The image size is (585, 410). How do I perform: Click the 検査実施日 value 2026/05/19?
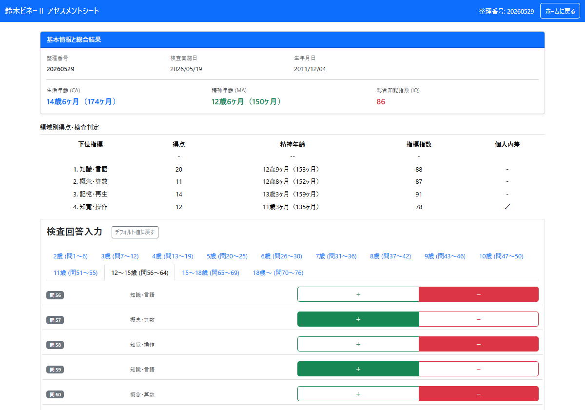coord(186,69)
